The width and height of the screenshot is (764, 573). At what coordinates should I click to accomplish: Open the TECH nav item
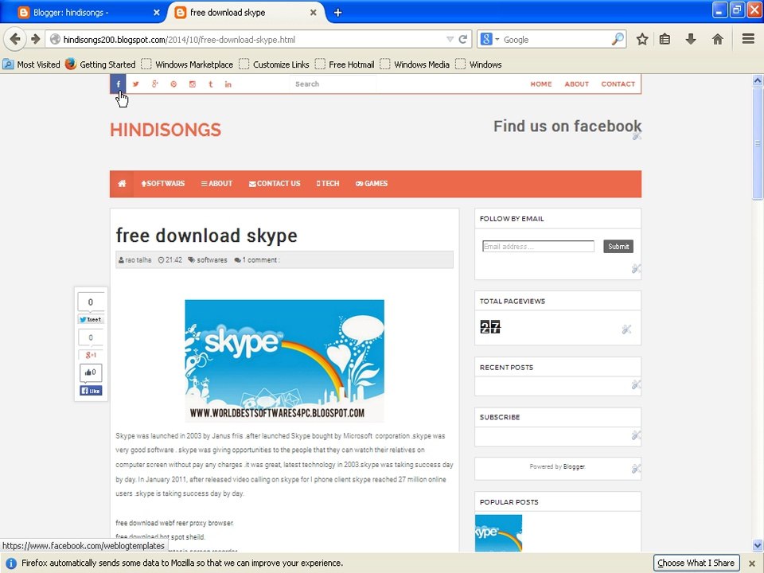pyautogui.click(x=327, y=184)
